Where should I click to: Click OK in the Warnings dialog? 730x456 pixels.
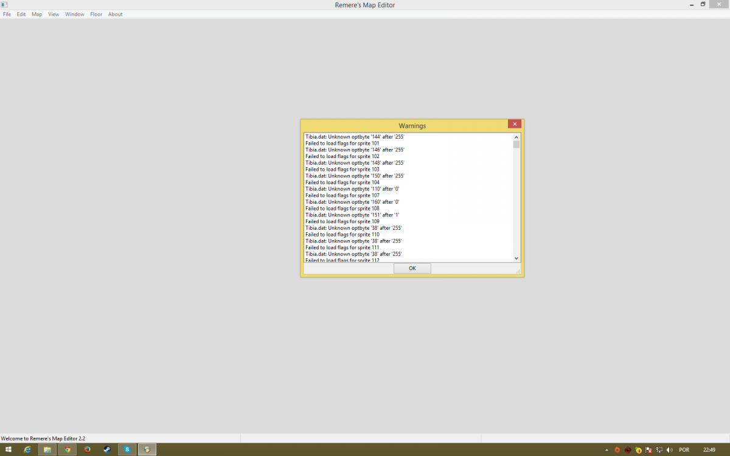tap(412, 268)
